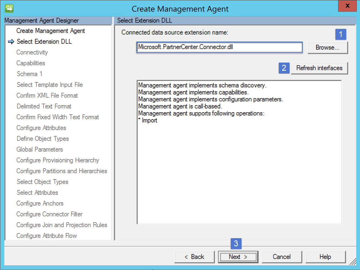Click the app icon in the title bar
Image resolution: width=360 pixels, height=270 pixels.
[x=9, y=8]
